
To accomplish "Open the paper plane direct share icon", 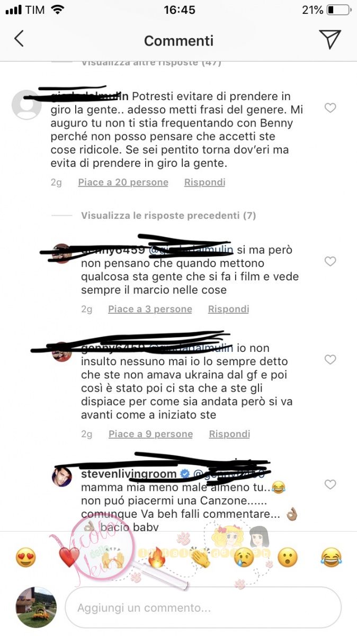I will pyautogui.click(x=329, y=40).
